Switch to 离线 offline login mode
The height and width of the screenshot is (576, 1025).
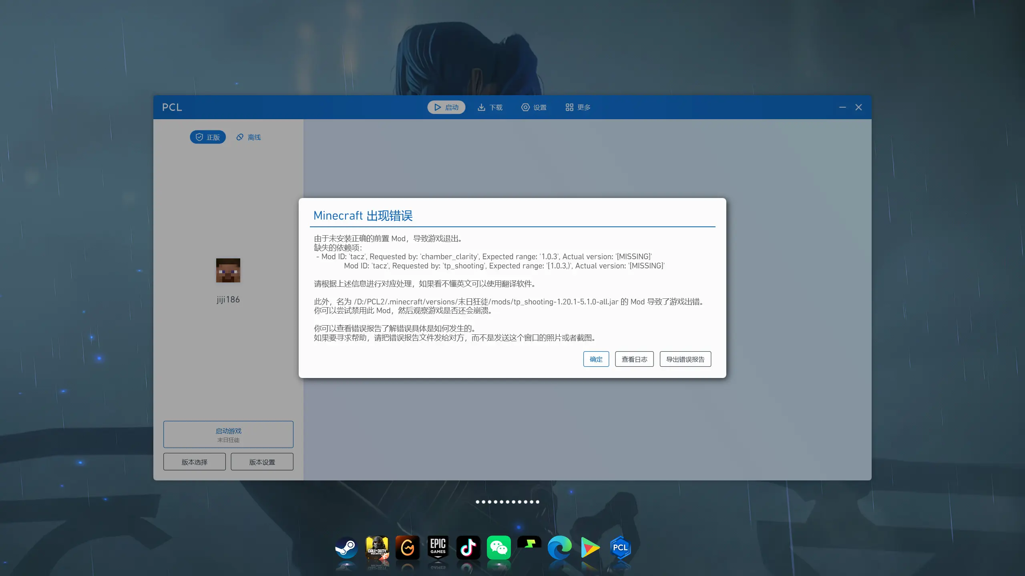point(249,137)
